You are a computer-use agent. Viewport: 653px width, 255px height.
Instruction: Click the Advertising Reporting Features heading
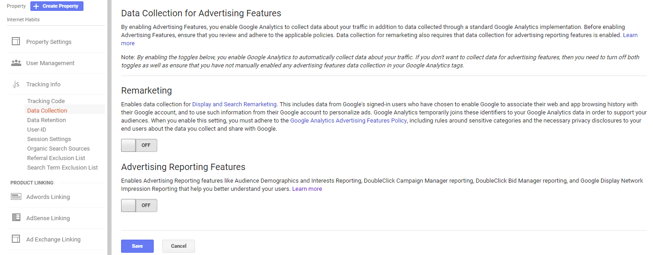tap(183, 167)
